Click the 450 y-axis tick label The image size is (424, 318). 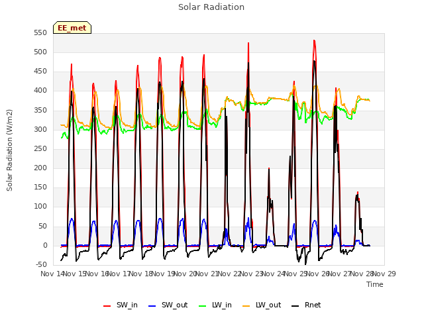pos(40,72)
